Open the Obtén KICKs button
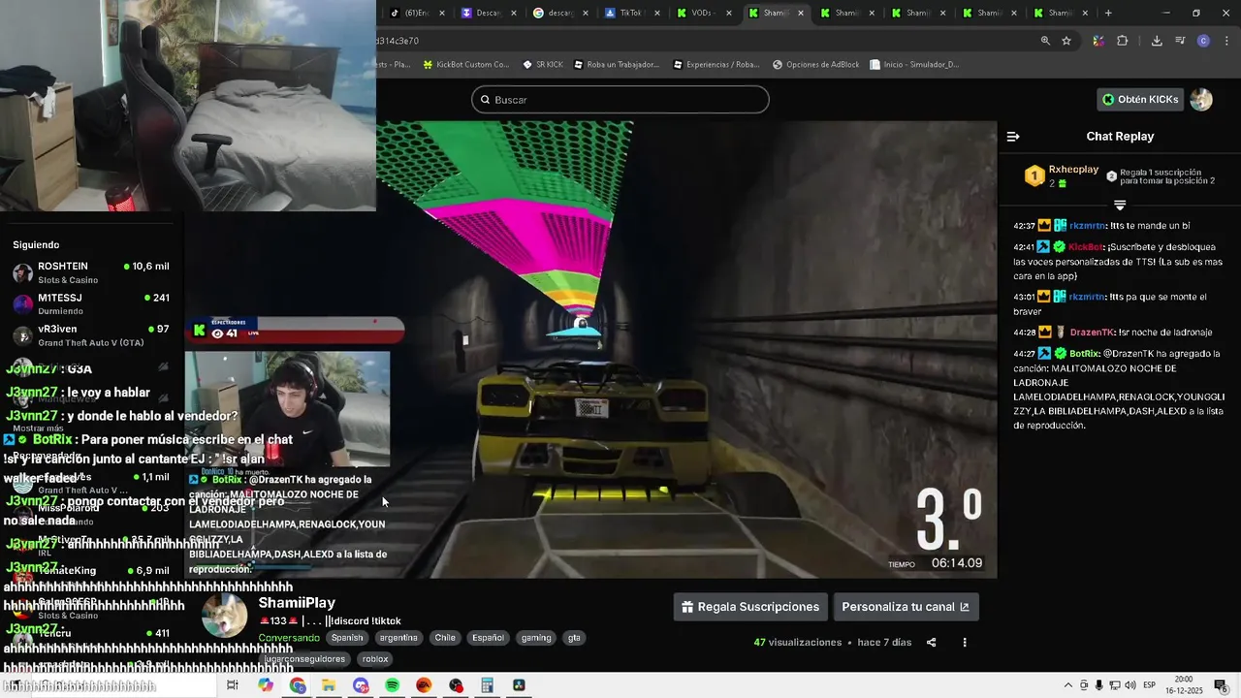The height and width of the screenshot is (698, 1241). tap(1141, 99)
